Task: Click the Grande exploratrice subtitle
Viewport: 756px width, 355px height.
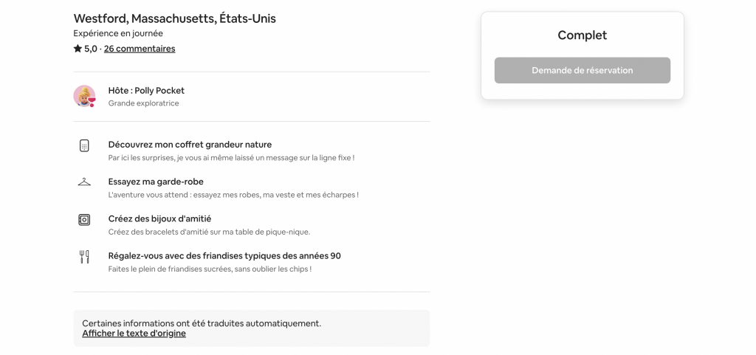Action: (x=143, y=103)
